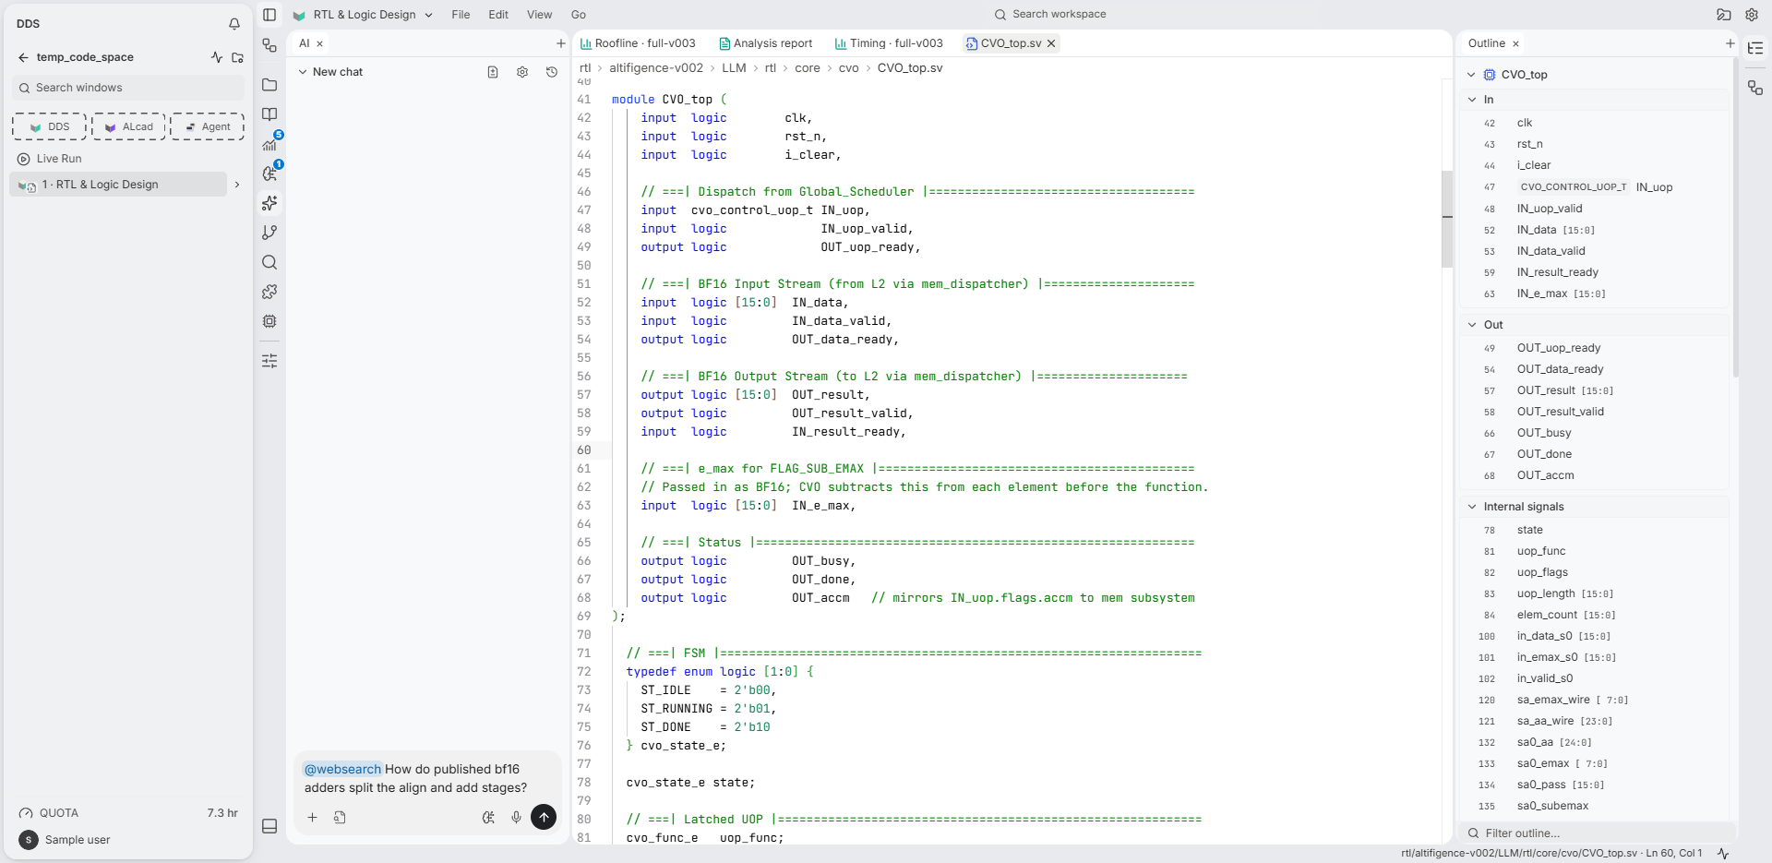Click the ALcad button
This screenshot has height=863, width=1772.
[x=128, y=126]
